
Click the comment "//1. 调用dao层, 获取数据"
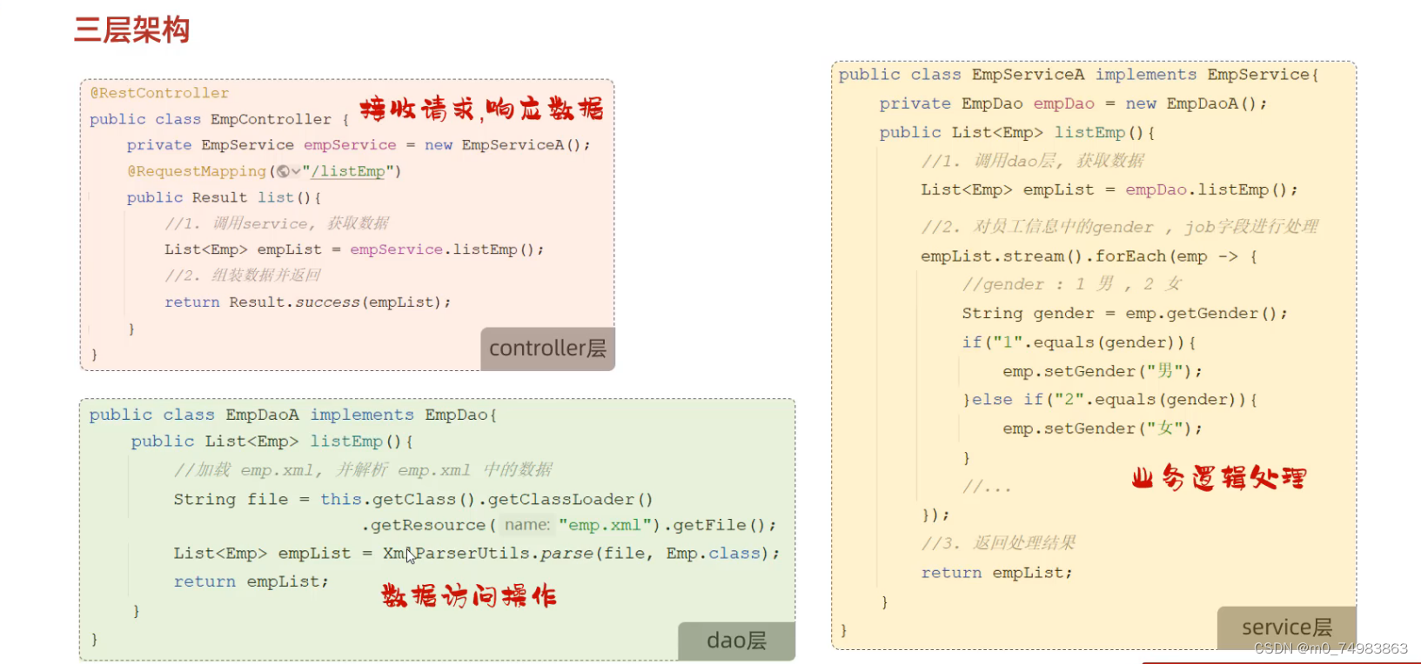pos(1033,161)
